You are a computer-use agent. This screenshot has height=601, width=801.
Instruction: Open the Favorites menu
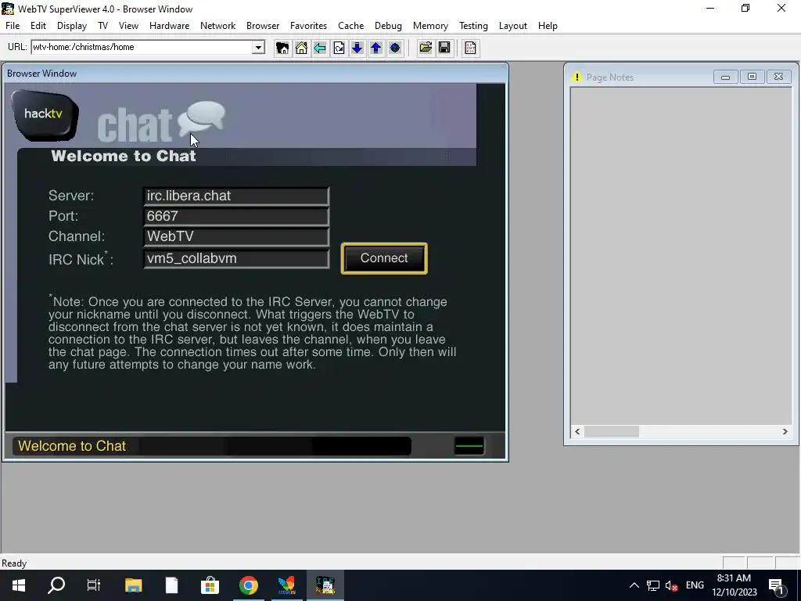308,26
